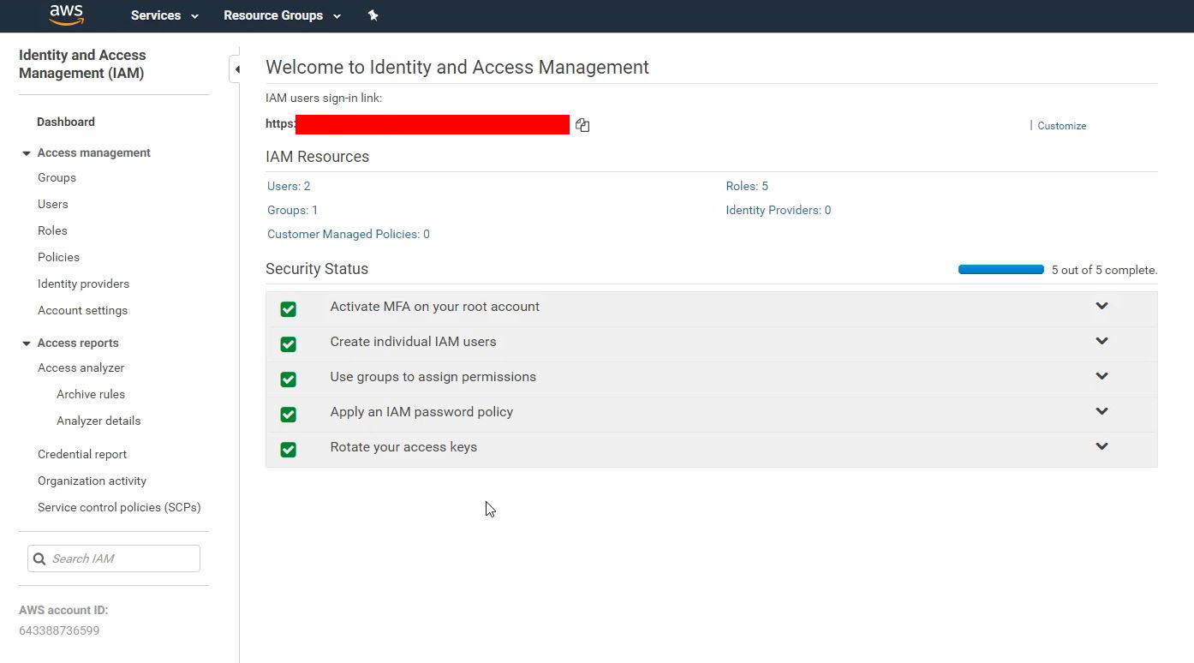Click the Customize sign-in link
This screenshot has width=1194, height=663.
(1061, 126)
